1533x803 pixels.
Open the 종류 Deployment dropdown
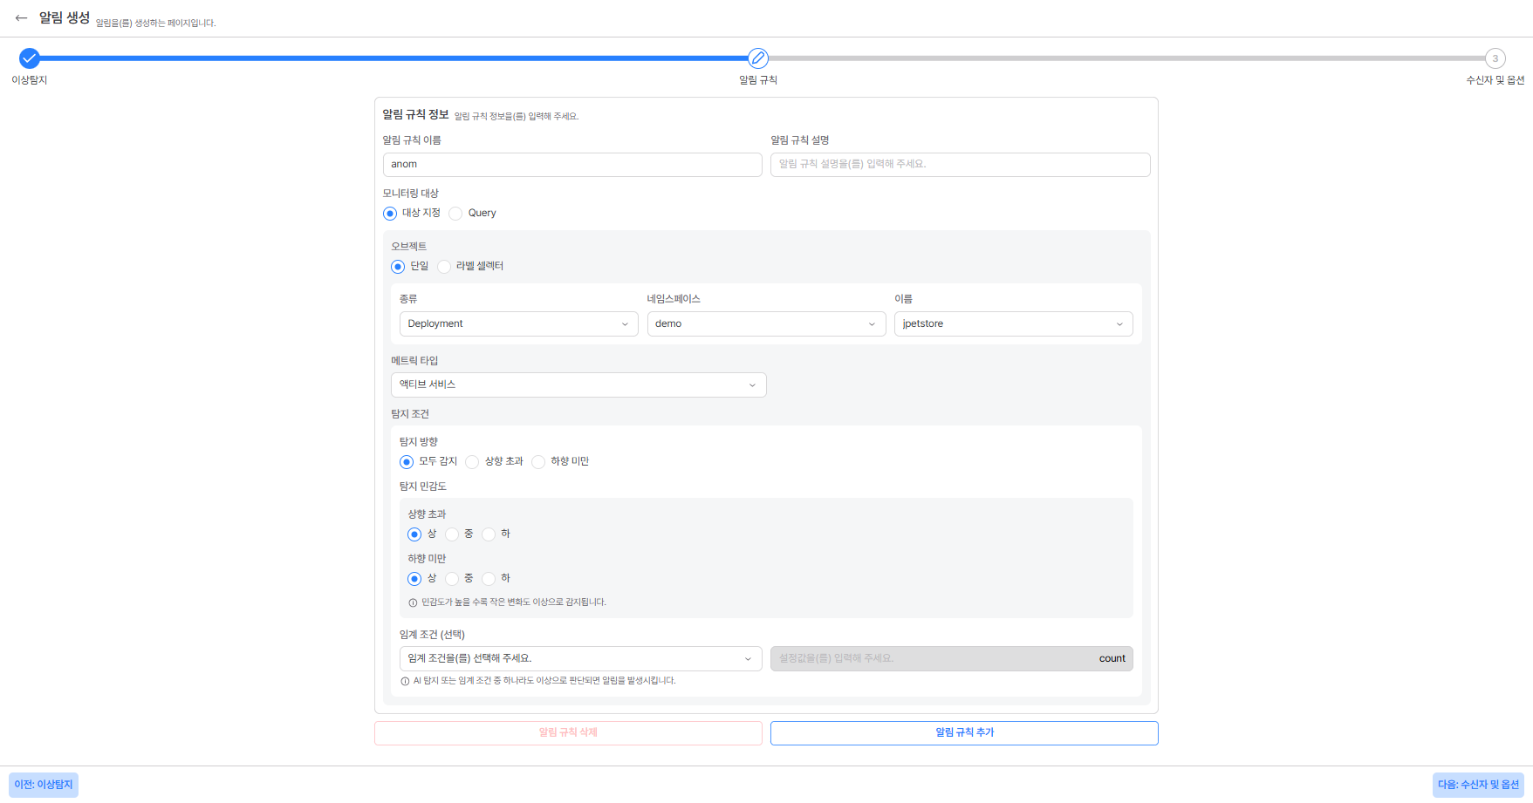coord(519,323)
